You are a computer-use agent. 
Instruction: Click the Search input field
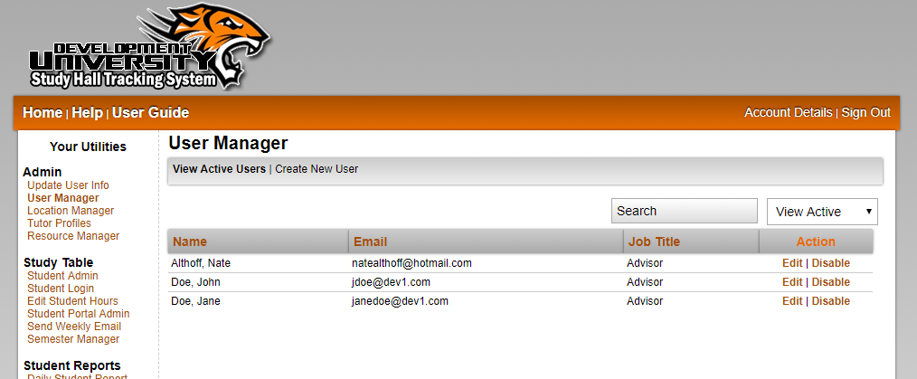pyautogui.click(x=685, y=211)
